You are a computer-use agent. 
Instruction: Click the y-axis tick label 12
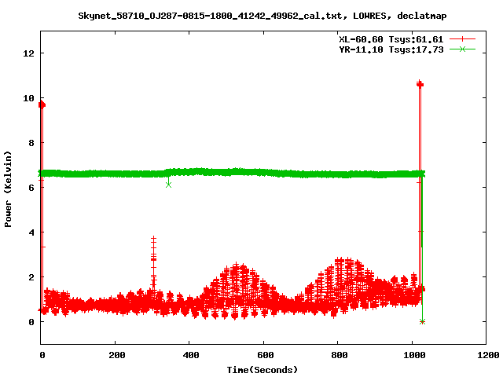29,53
